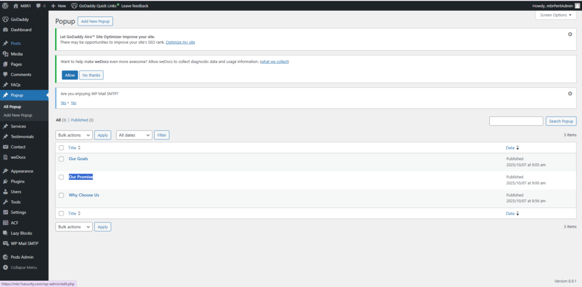Click the Add New Popup button

(x=95, y=21)
